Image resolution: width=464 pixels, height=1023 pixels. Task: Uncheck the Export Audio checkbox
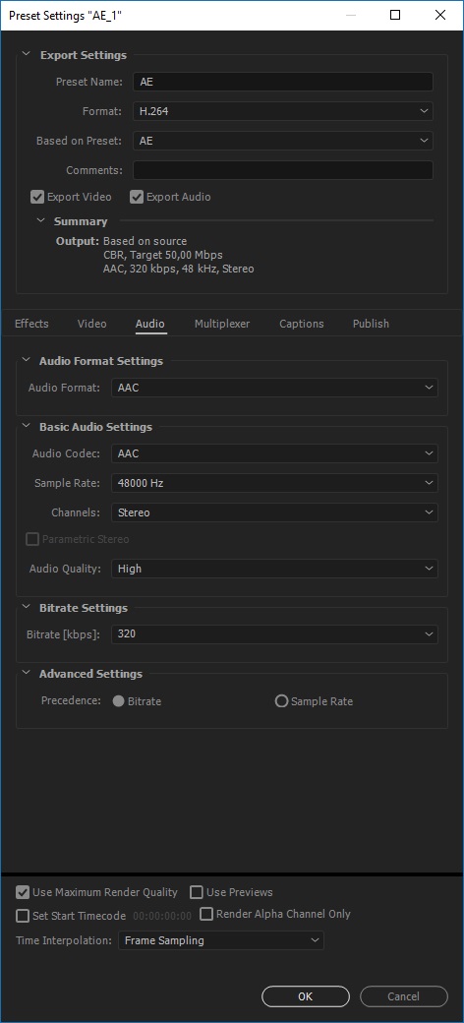pos(137,197)
